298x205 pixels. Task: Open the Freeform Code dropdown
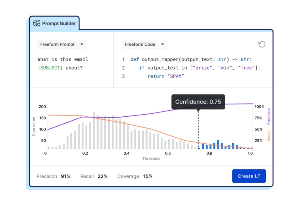[144, 44]
